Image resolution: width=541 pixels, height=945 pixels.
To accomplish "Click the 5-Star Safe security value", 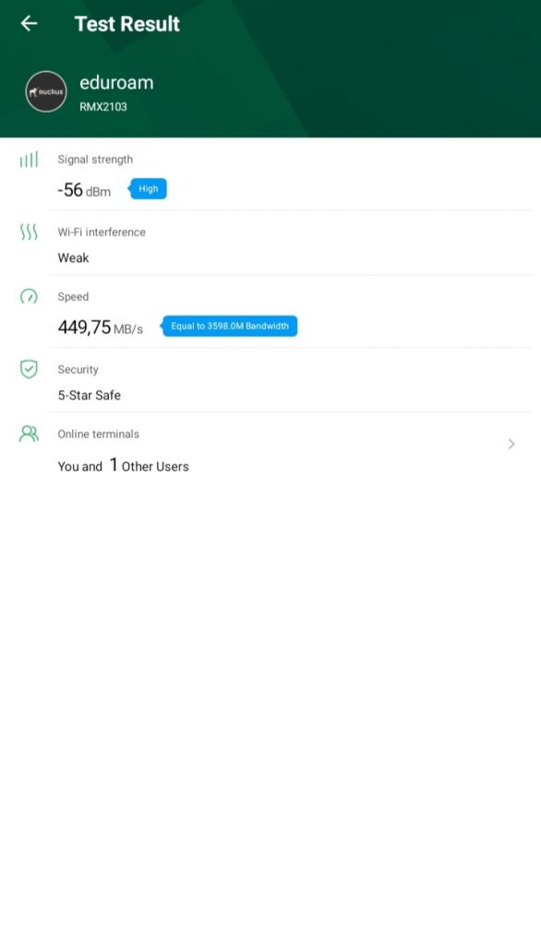I will coord(90,395).
